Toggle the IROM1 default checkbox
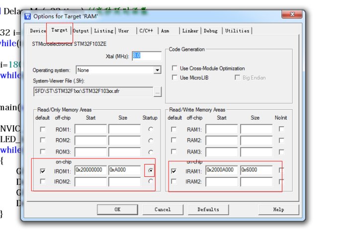Screen dimensions: 343x240 tap(42, 171)
